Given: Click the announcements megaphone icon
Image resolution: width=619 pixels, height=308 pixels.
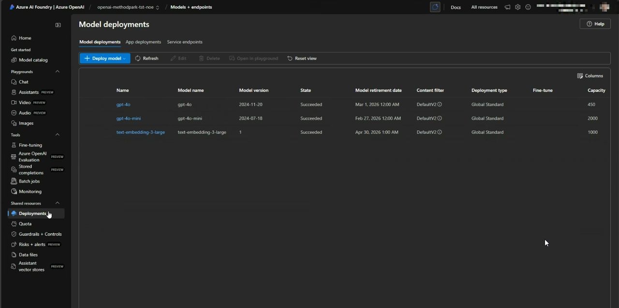Looking at the screenshot, I should [x=507, y=7].
